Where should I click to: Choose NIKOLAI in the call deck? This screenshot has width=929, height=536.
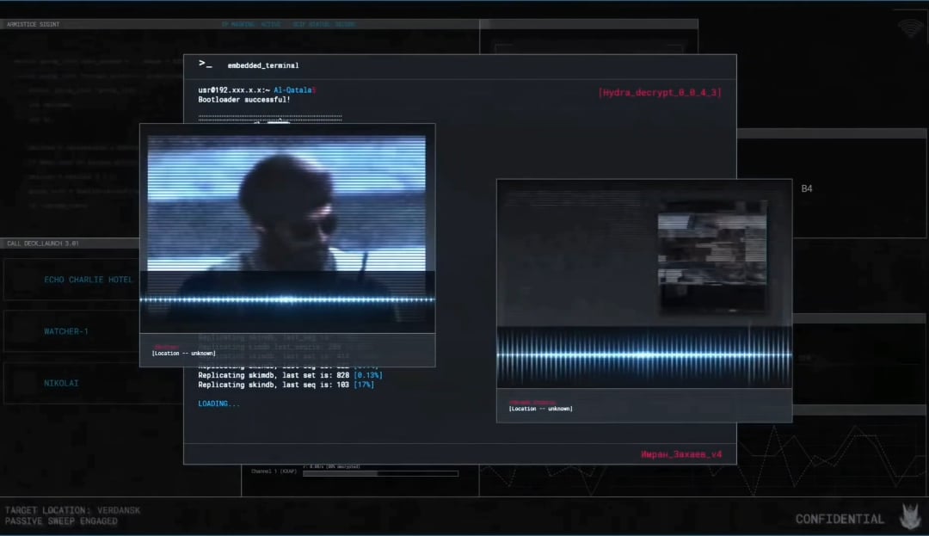click(61, 383)
